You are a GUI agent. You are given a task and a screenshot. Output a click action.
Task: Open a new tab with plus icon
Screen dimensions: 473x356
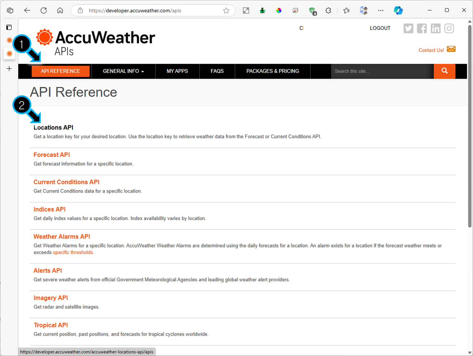[9, 69]
